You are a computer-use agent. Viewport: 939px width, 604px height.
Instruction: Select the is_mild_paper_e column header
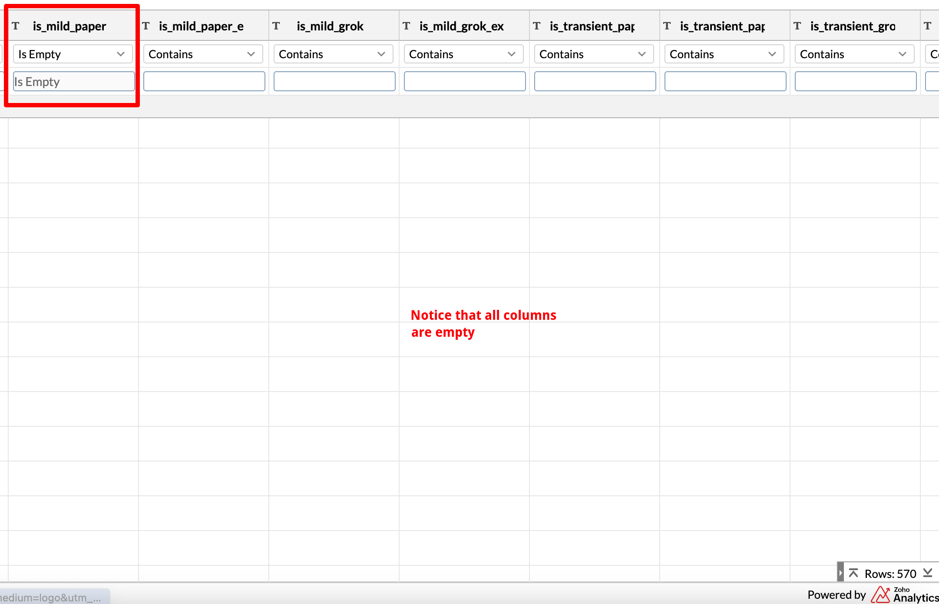coord(201,26)
